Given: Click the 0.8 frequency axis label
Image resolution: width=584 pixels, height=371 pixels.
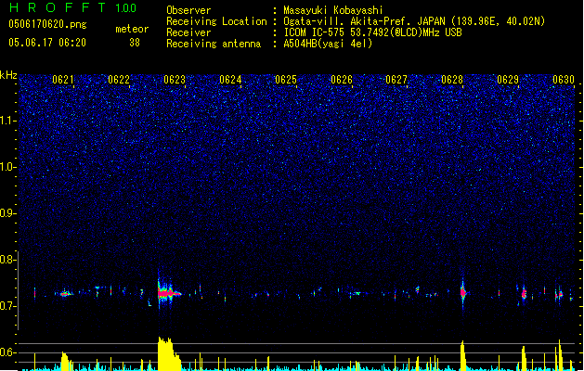Looking at the screenshot, I should pos(7,260).
